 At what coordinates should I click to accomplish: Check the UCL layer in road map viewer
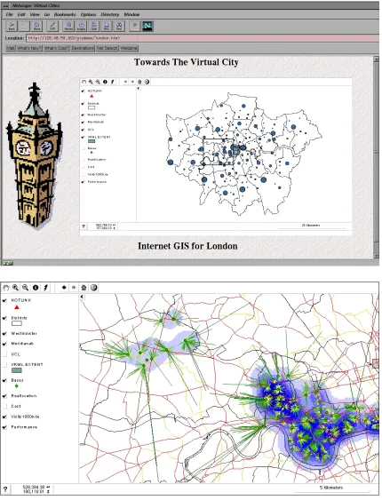click(4, 354)
